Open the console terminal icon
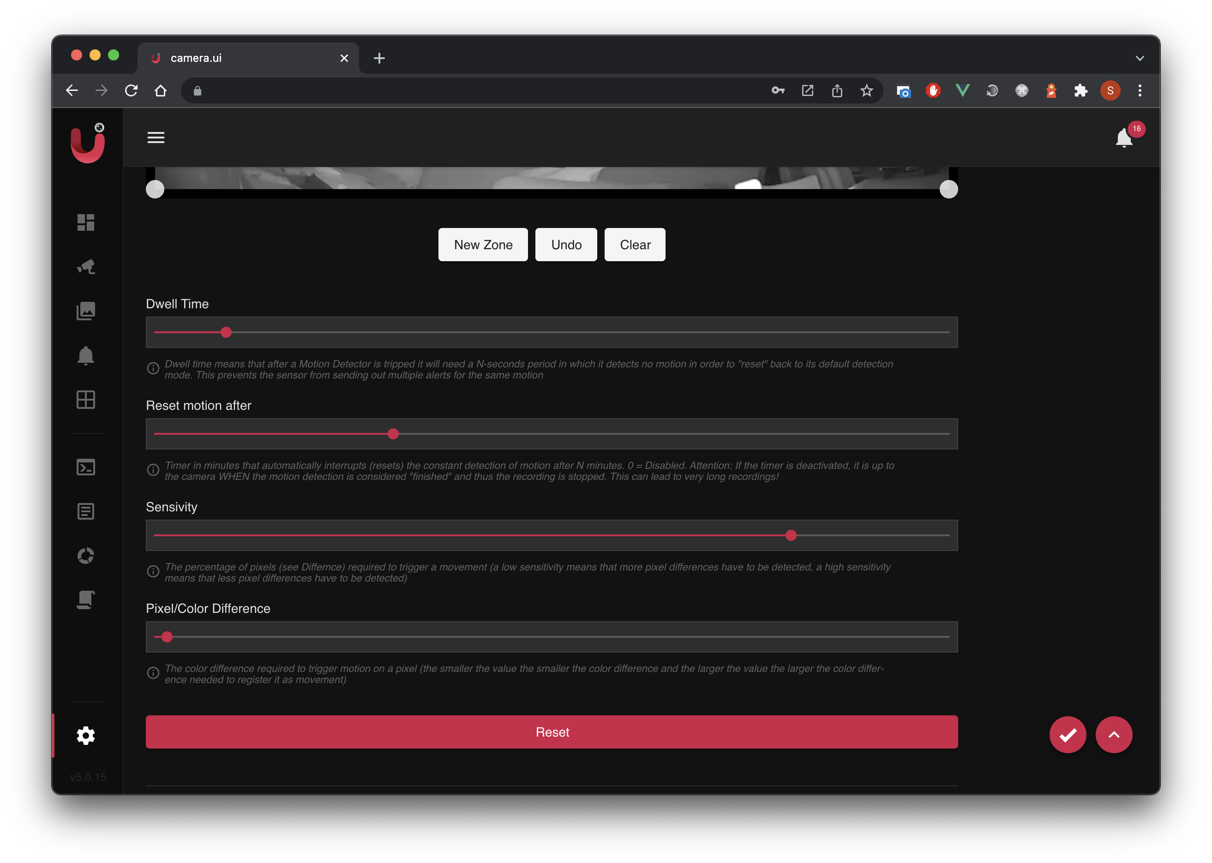The width and height of the screenshot is (1212, 863). pos(85,467)
